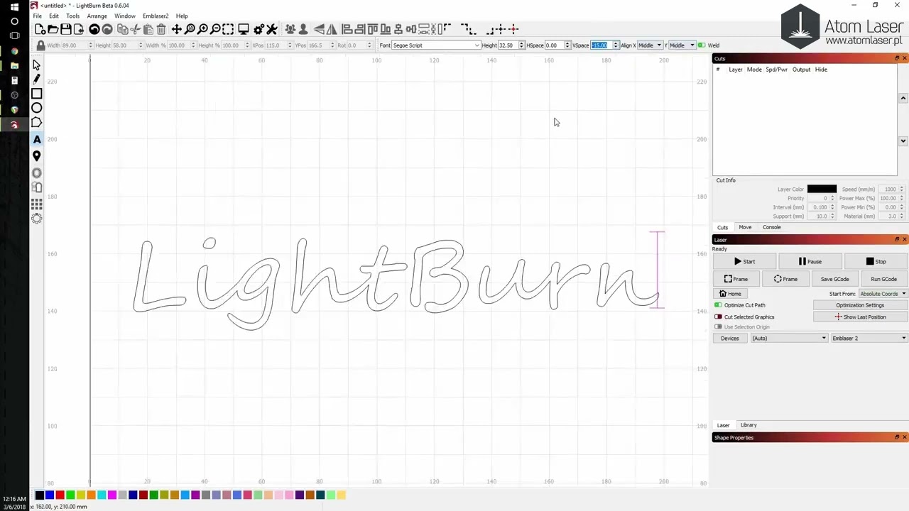This screenshot has height=511, width=909.
Task: Click the Group objects icon
Action: [x=290, y=29]
